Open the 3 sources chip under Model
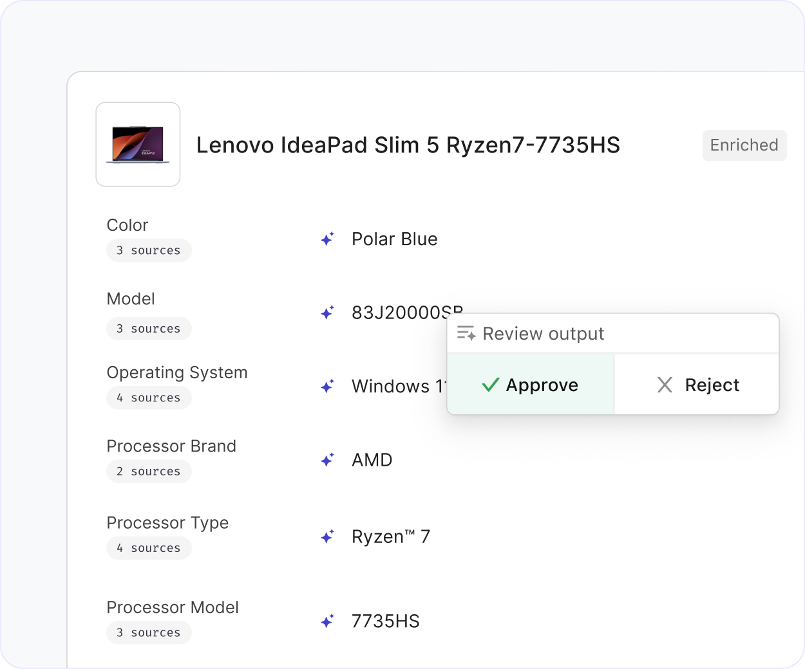 tap(149, 329)
